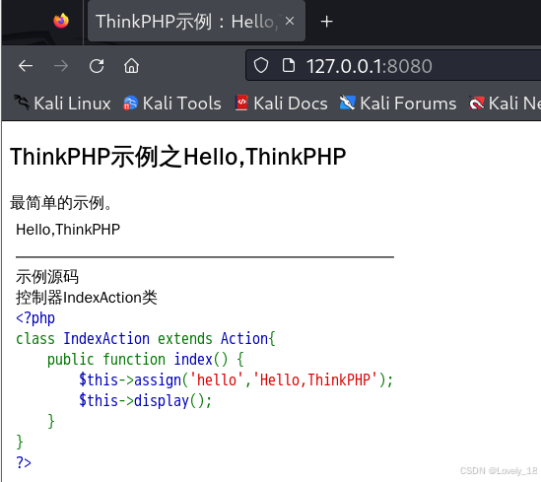The height and width of the screenshot is (482, 541).
Task: Click the $this->assign code line
Action: click(236, 380)
